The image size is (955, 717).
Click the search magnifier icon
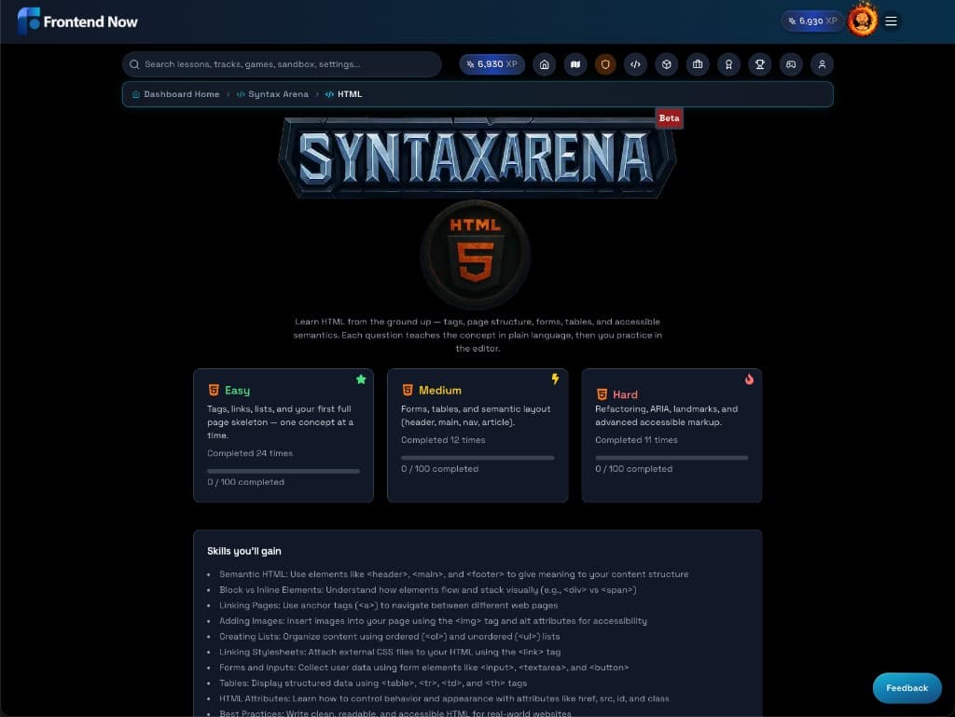point(134,64)
